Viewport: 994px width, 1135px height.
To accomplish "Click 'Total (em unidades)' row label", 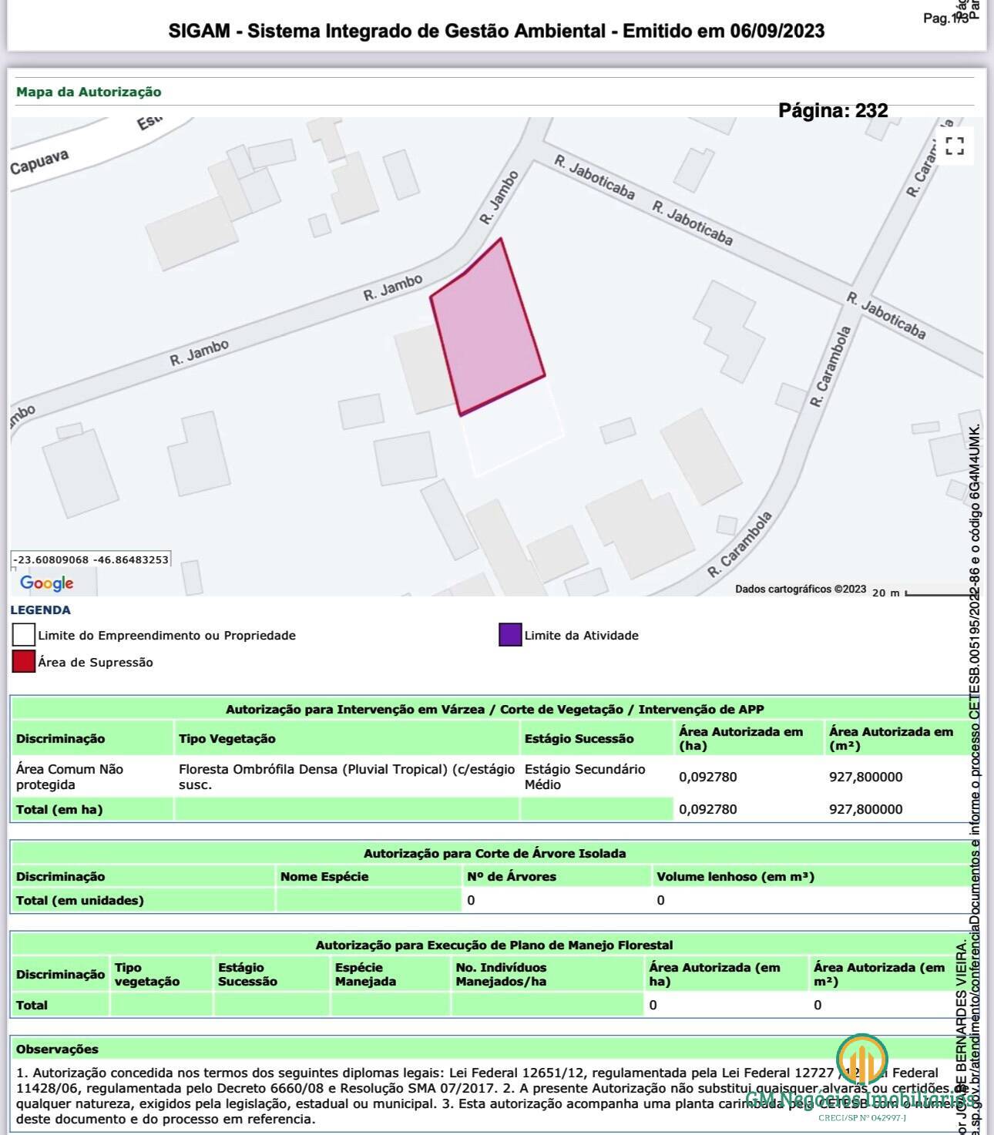I will [x=80, y=900].
